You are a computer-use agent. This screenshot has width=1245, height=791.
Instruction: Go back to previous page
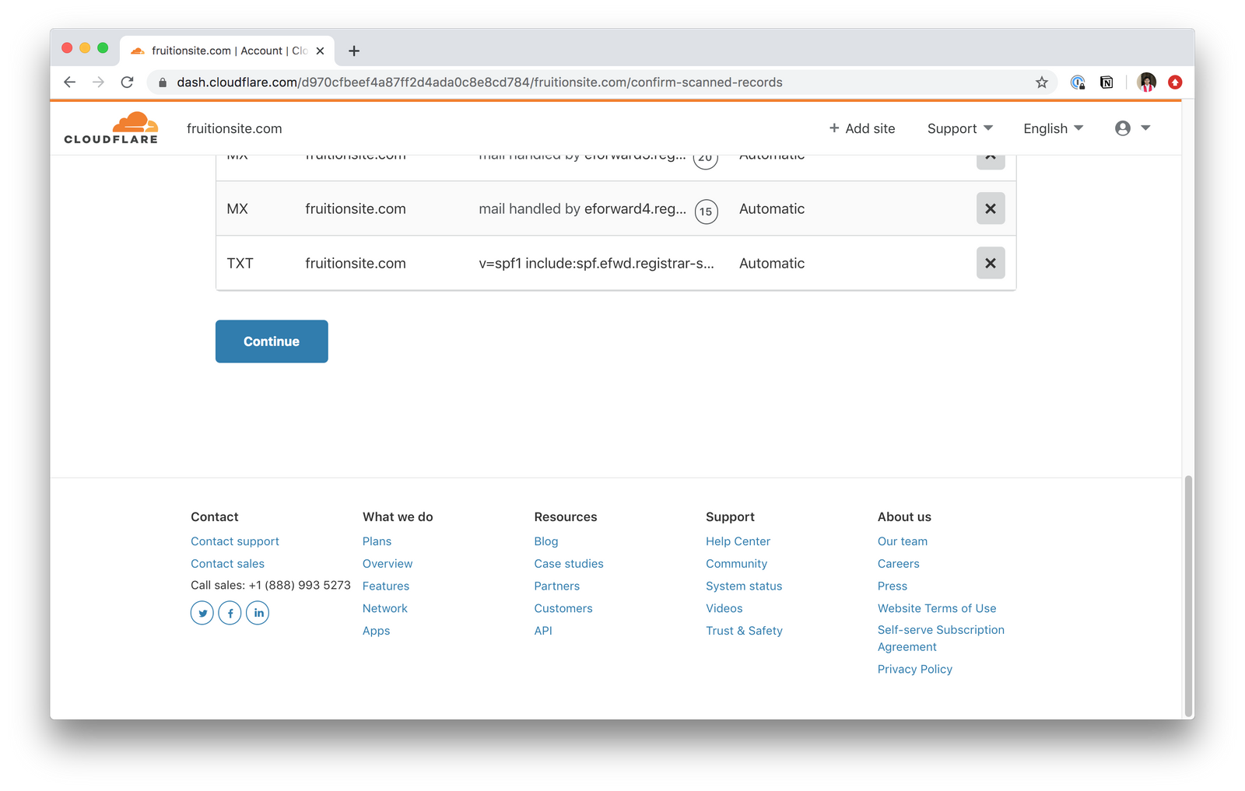[70, 82]
